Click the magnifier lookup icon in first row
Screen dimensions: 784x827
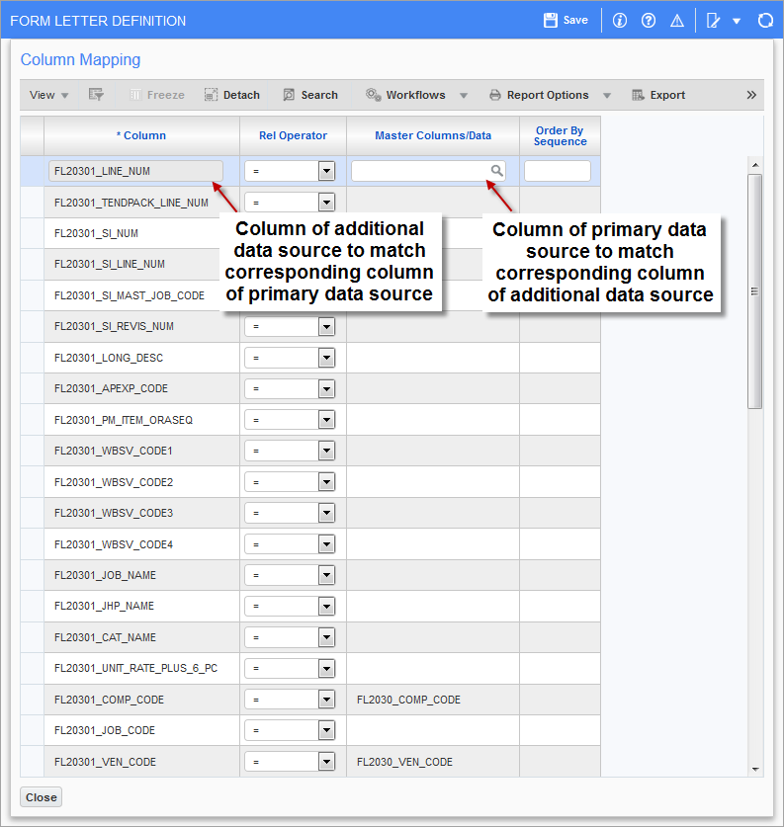click(496, 170)
